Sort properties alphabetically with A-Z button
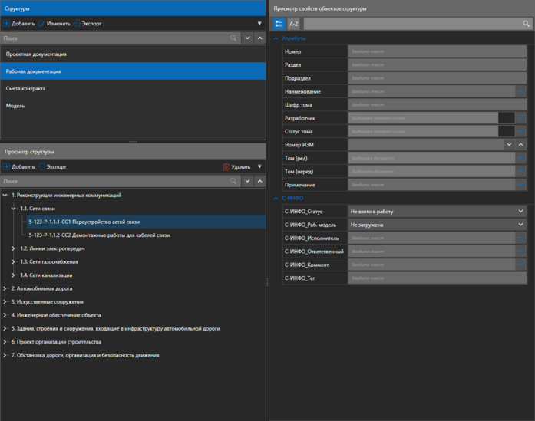Image resolution: width=535 pixels, height=421 pixels. 293,24
